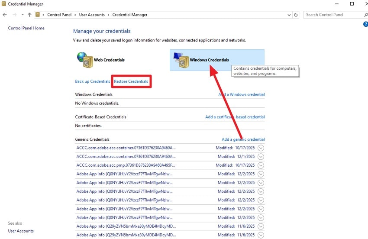Image resolution: width=368 pixels, height=239 pixels.
Task: Open Help with the blue question mark
Action: (365, 24)
